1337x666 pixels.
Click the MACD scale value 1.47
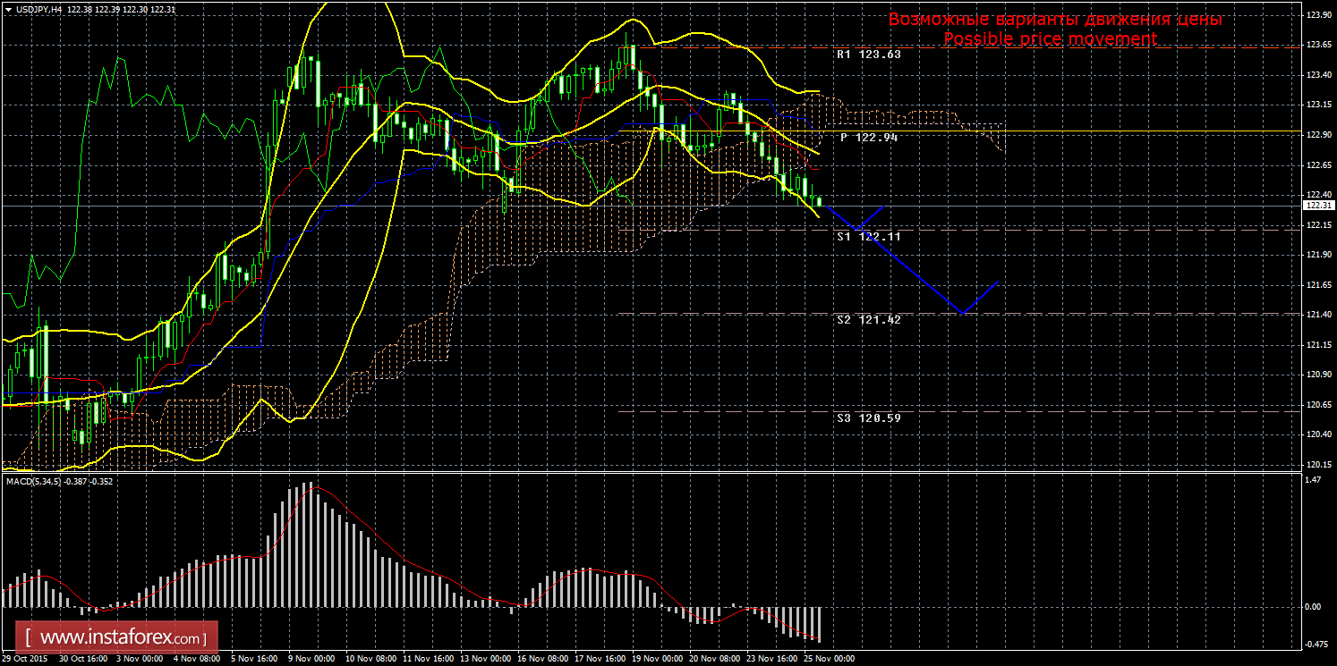[1314, 480]
